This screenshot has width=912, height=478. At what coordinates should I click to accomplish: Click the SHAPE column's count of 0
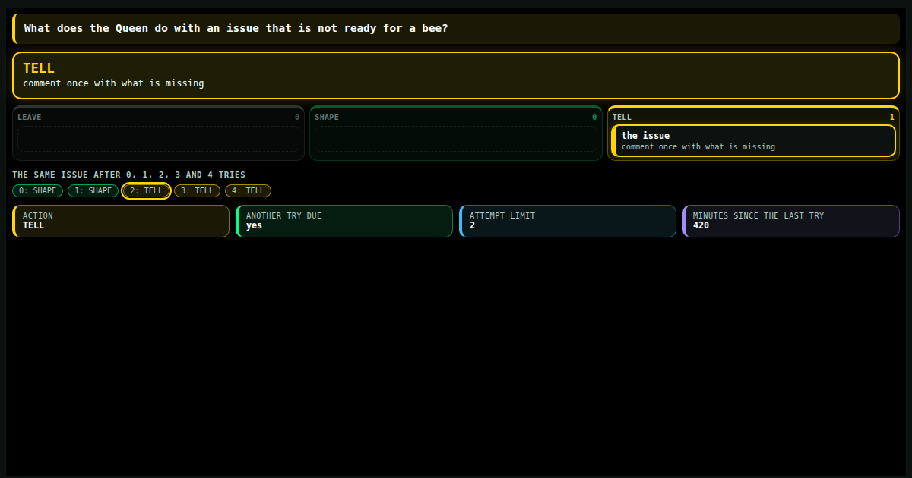(594, 118)
